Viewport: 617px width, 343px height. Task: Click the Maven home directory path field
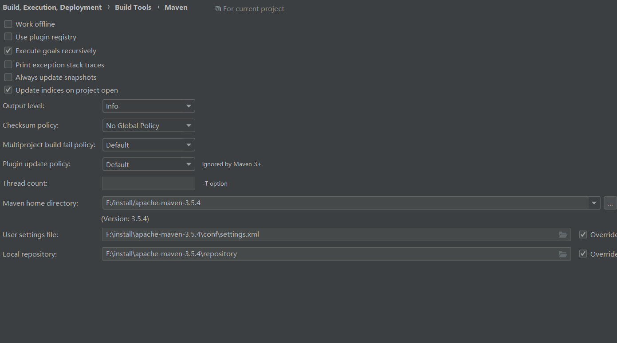click(345, 203)
